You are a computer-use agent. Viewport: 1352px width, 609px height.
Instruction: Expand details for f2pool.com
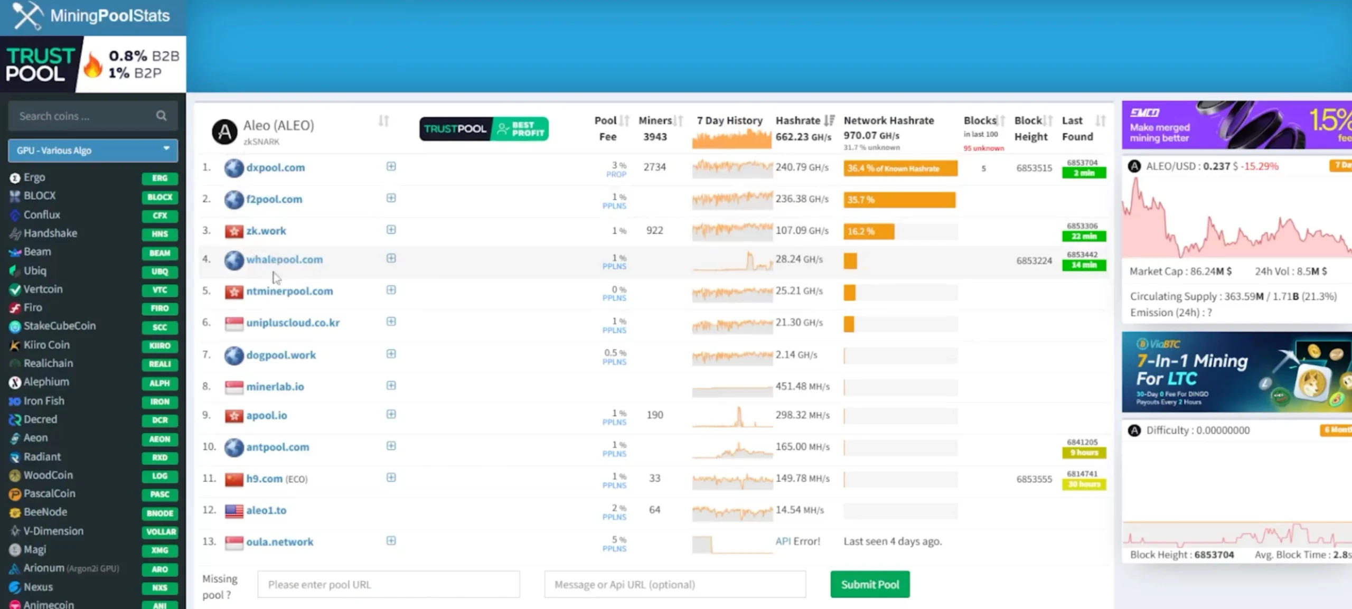pos(391,198)
